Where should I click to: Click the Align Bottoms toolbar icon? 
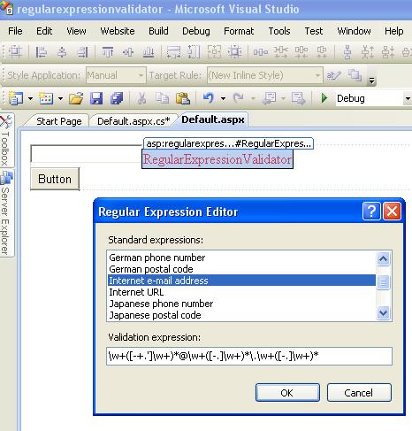pyautogui.click(x=149, y=52)
